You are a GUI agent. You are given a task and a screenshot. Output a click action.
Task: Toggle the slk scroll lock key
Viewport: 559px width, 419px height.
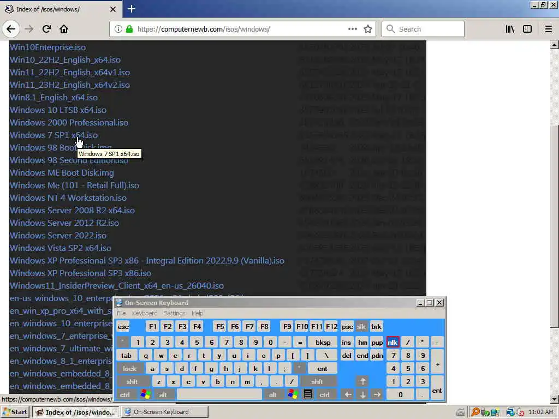361,327
